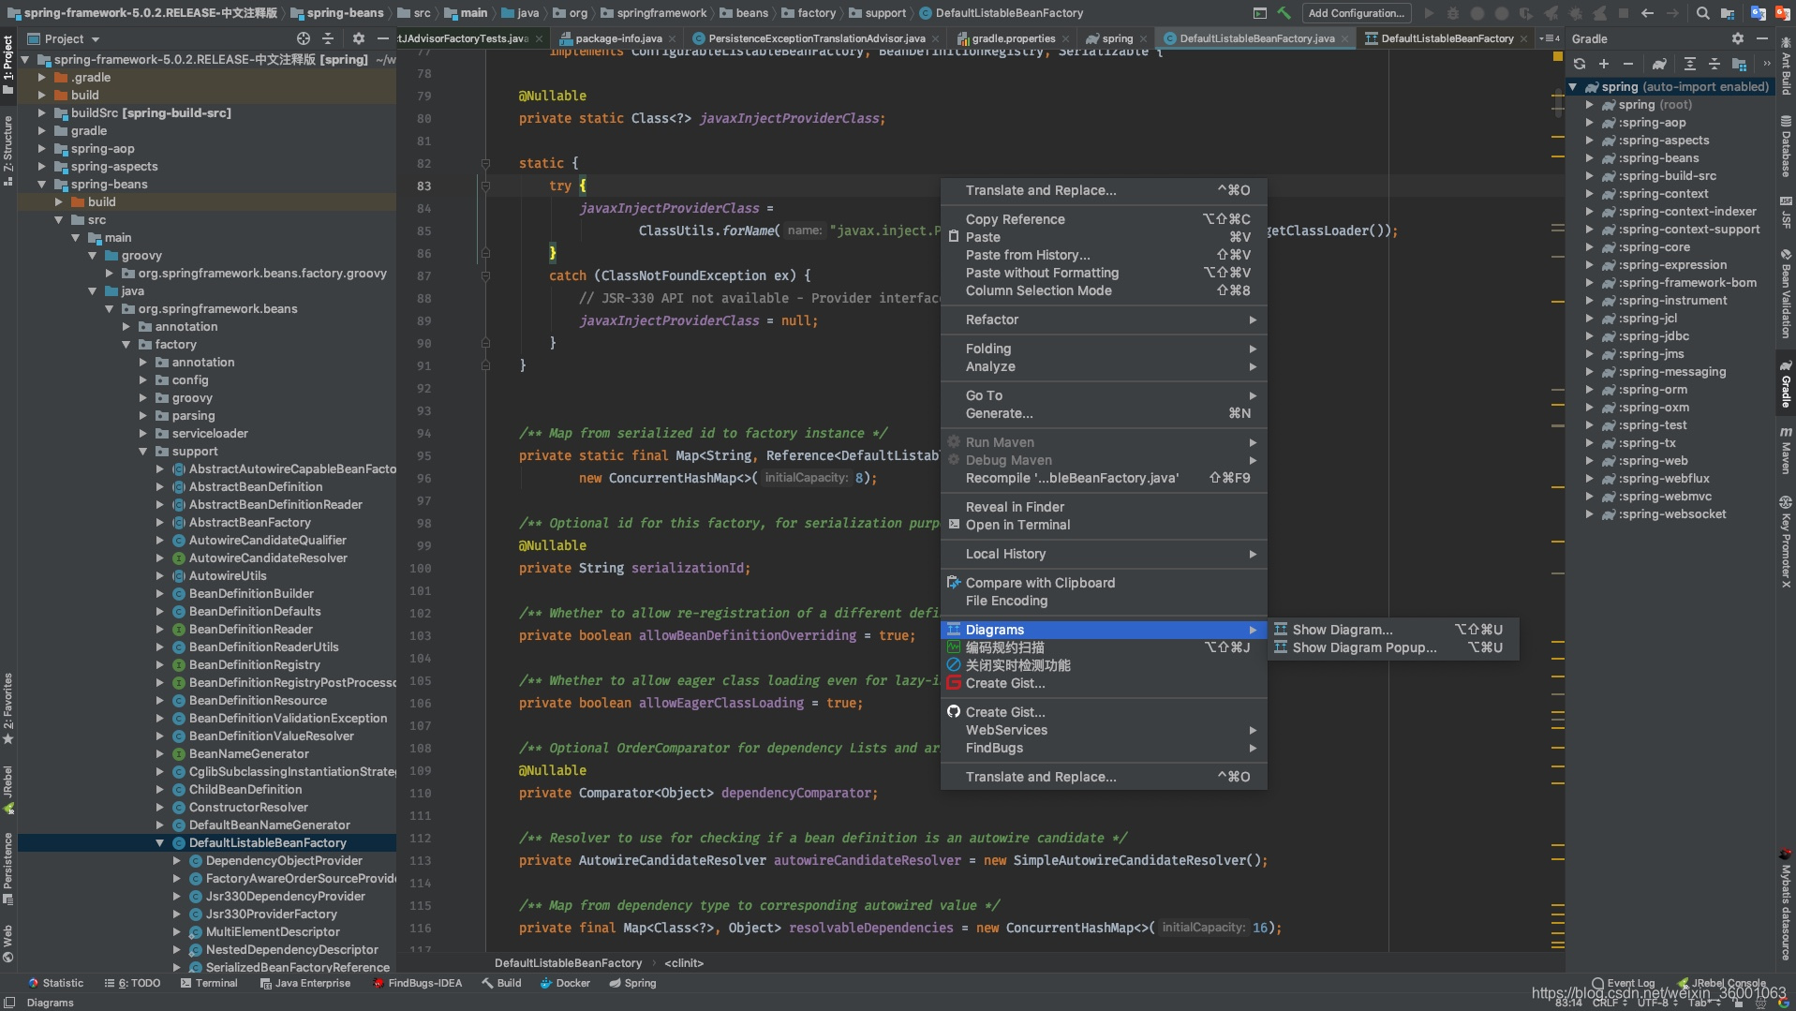Image resolution: width=1796 pixels, height=1011 pixels.
Task: Click the red Google Translate icon
Action: 1783,13
